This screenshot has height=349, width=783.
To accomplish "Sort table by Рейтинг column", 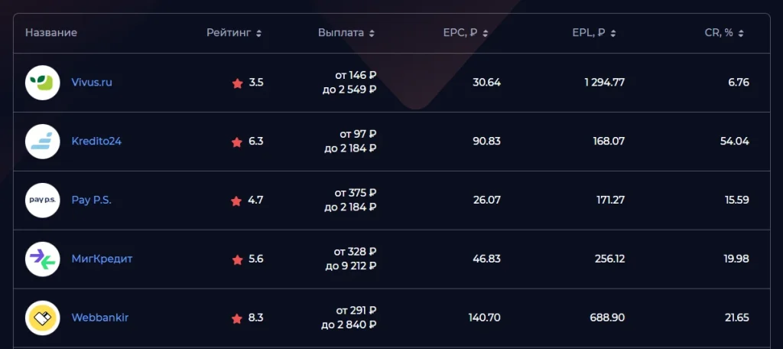I will [x=234, y=33].
